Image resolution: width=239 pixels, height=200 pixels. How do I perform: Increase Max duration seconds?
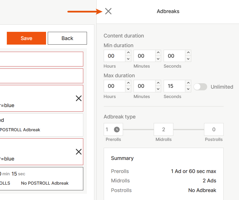(188, 83)
